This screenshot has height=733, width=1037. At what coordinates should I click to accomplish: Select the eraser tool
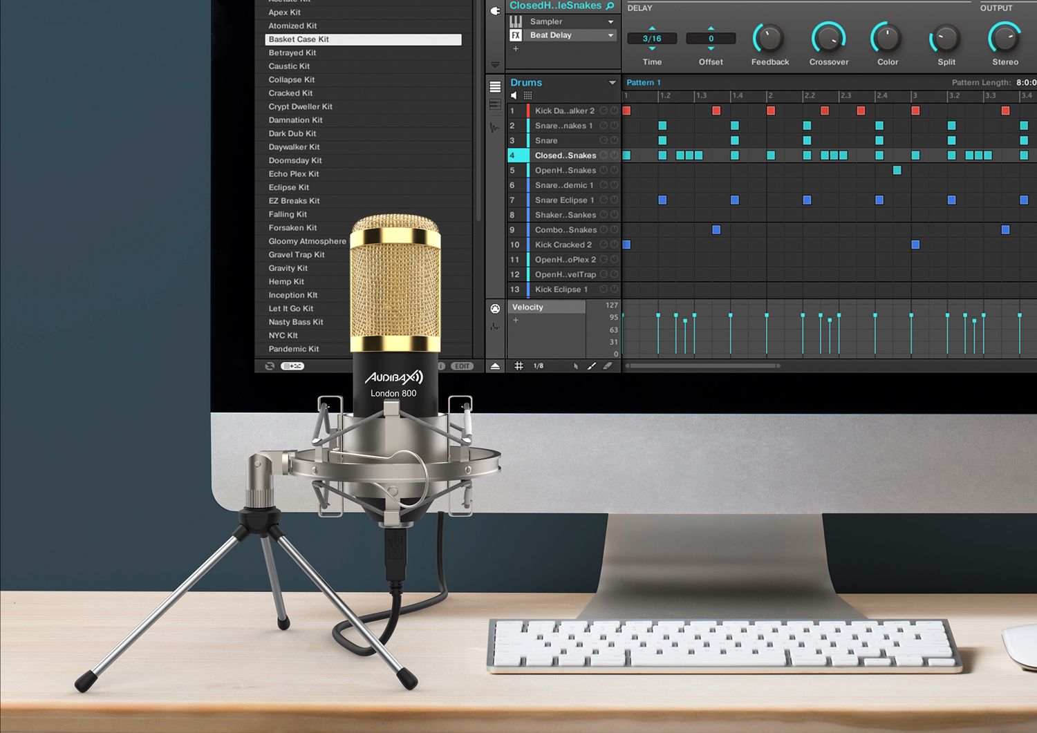click(x=608, y=366)
